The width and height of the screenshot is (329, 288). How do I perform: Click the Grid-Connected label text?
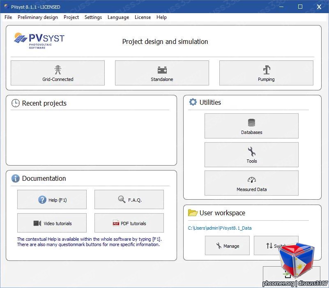tap(58, 79)
